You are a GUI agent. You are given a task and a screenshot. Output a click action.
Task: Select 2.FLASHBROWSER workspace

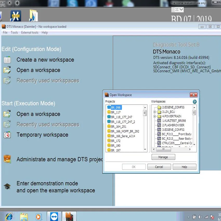(173, 125)
